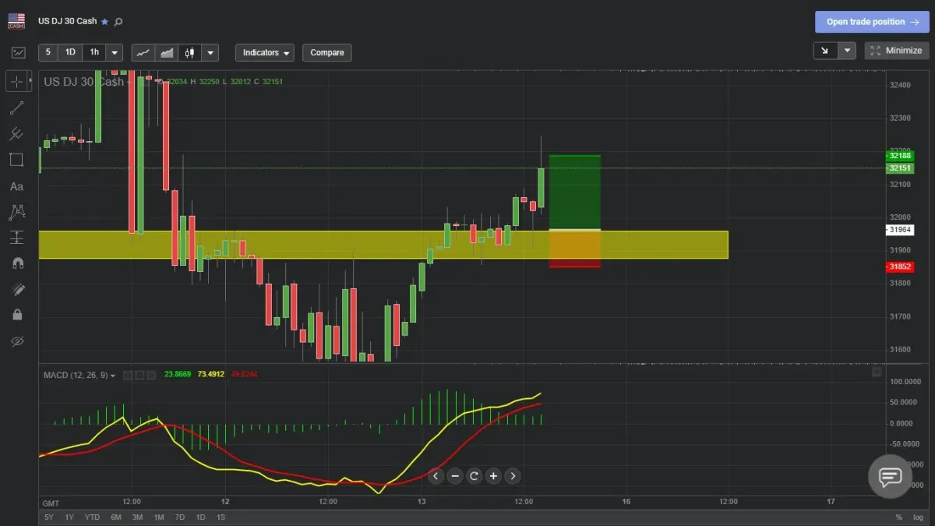This screenshot has height=526, width=935.
Task: Click the chart layout icon in left sidebar
Action: (17, 53)
